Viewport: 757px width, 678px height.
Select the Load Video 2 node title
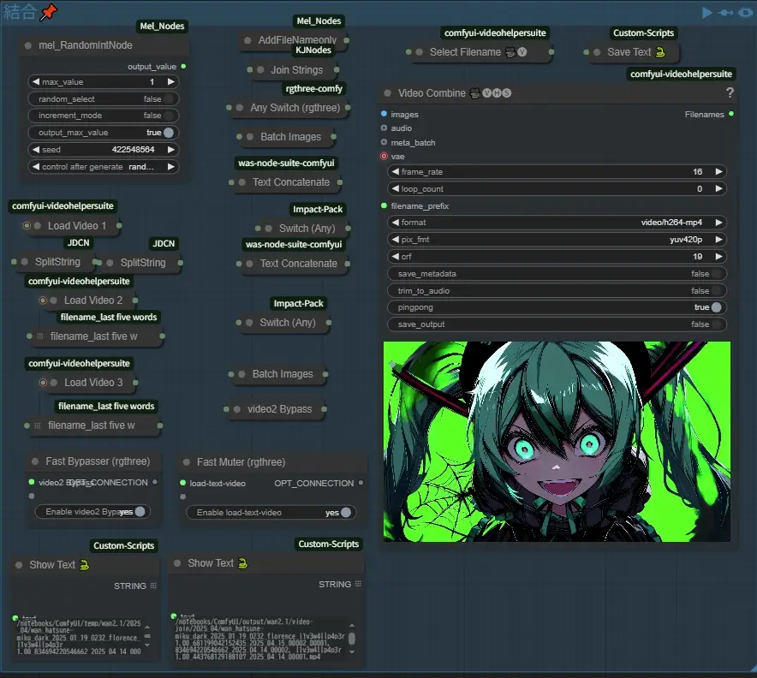(x=93, y=300)
